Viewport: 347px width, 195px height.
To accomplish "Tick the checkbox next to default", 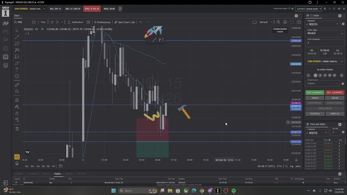I will point(254,22).
